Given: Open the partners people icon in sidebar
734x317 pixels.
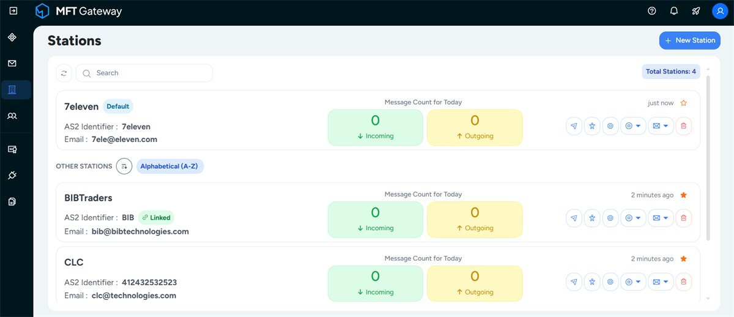Looking at the screenshot, I should point(12,116).
